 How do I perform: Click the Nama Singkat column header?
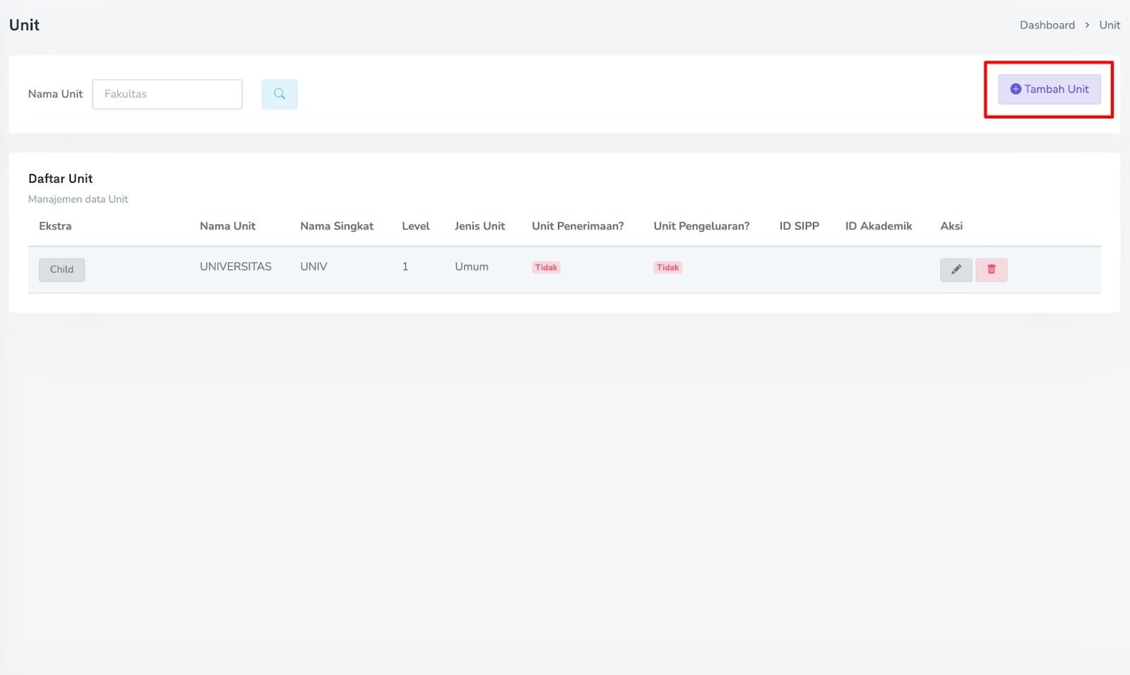tap(336, 226)
